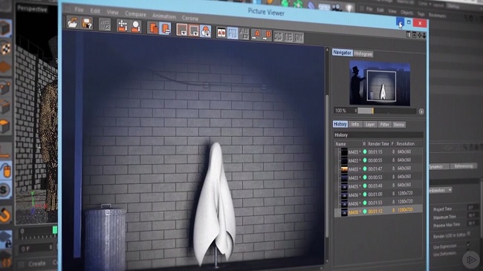Click the 100 % navigator zoom slider
This screenshot has height=271, width=483.
click(x=386, y=111)
